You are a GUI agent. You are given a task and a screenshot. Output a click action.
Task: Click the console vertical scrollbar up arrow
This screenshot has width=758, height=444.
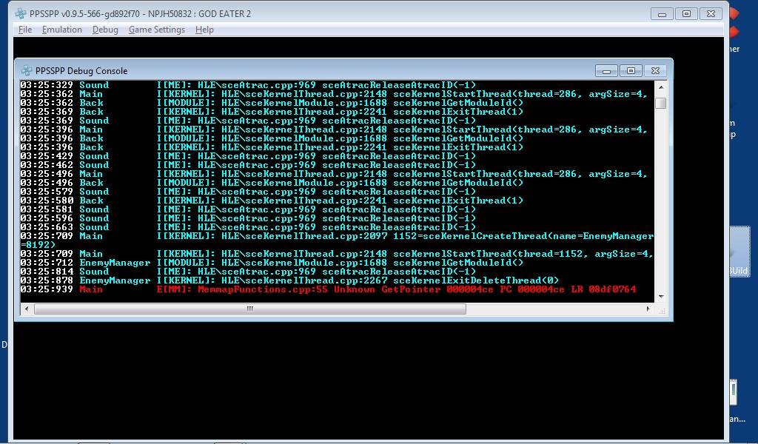coord(660,87)
